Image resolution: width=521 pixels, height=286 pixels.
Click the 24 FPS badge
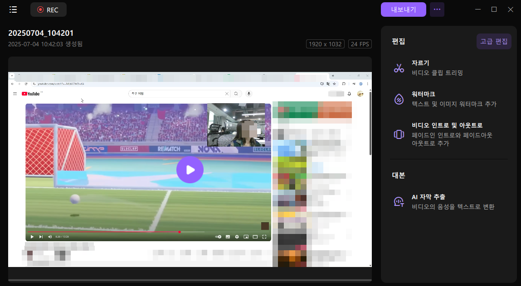pyautogui.click(x=360, y=44)
